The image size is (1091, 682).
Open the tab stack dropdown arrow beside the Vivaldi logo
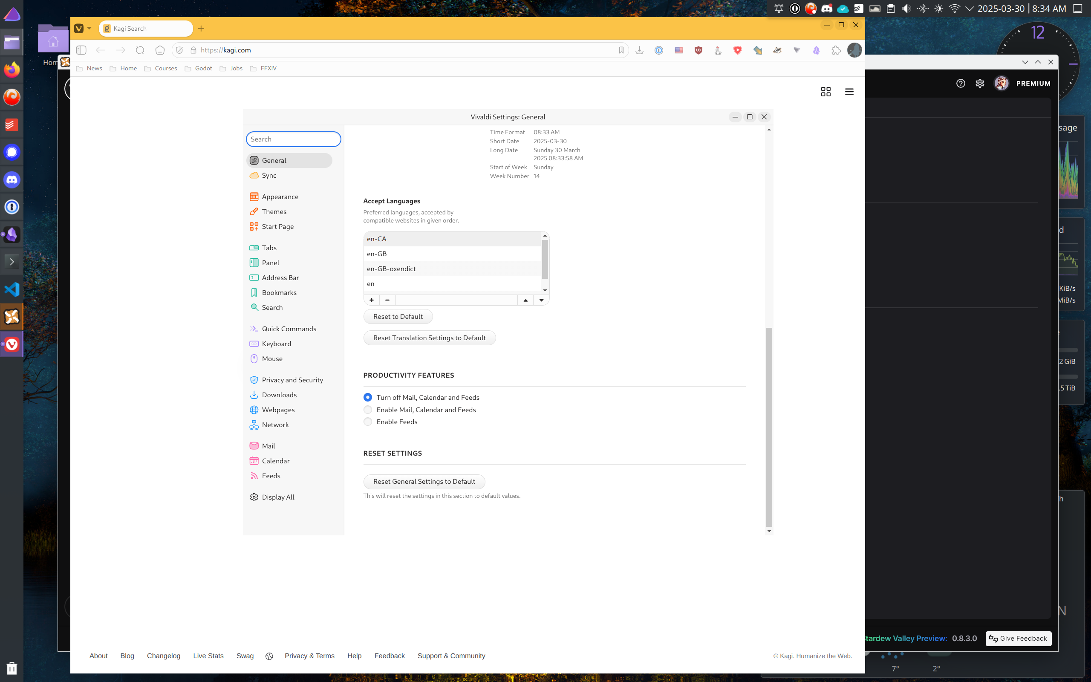pos(89,29)
